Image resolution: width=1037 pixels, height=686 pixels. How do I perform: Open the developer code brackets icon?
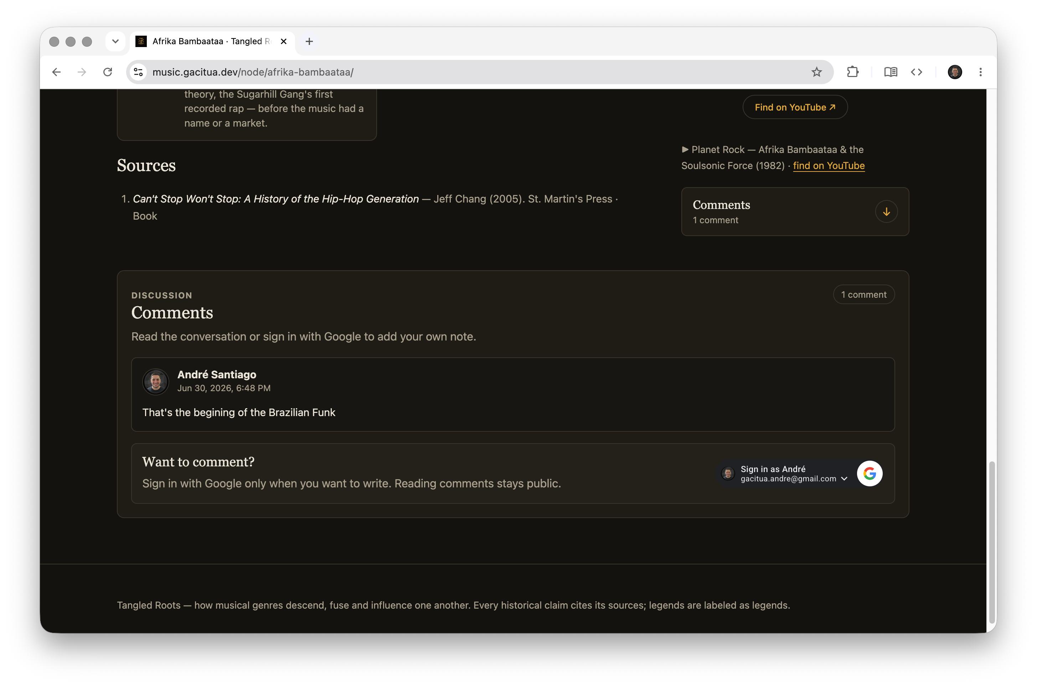click(916, 72)
